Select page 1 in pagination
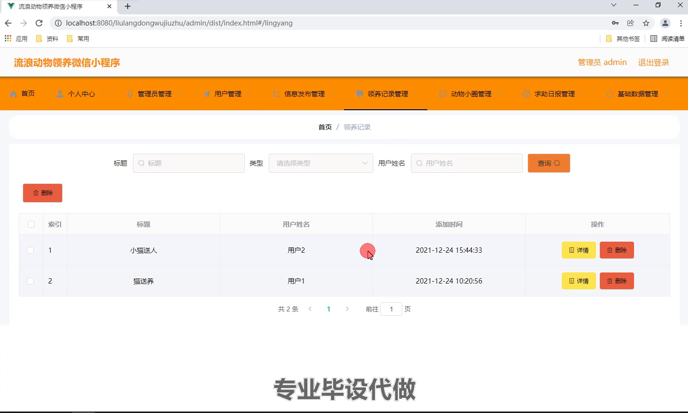 coord(329,309)
